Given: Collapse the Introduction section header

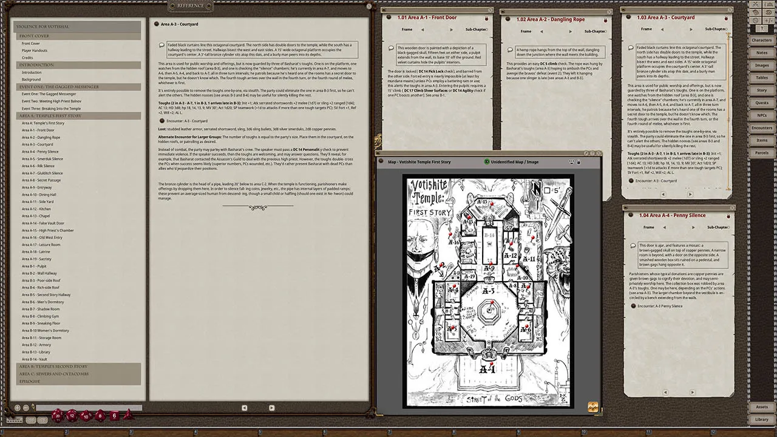Looking at the screenshot, I should tap(79, 65).
